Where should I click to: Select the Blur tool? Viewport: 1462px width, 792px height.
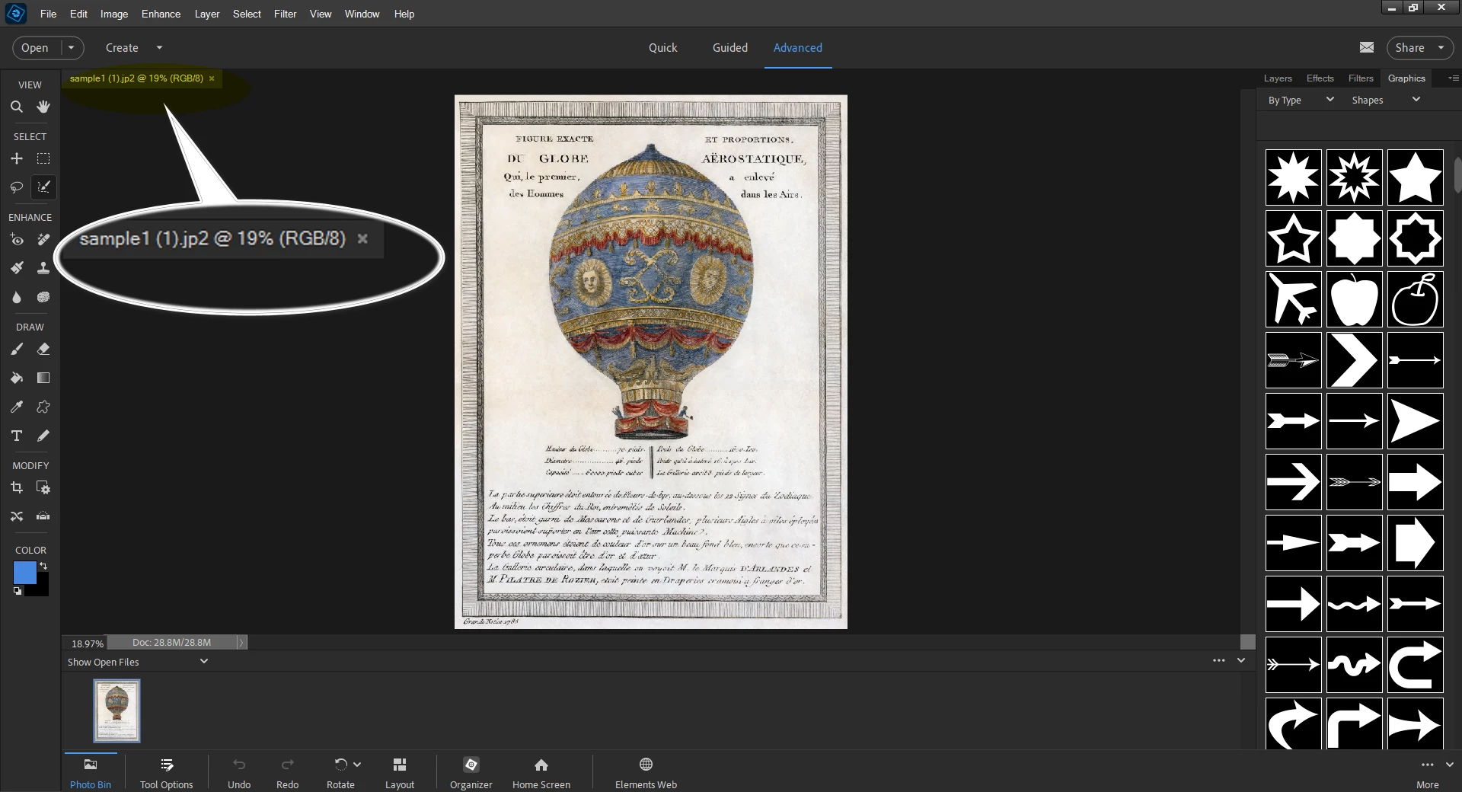[x=16, y=297]
